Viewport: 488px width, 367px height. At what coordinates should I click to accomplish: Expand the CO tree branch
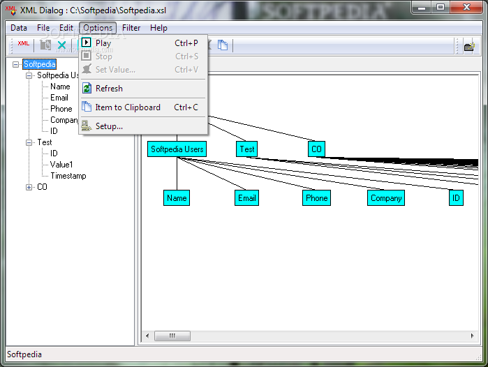29,187
